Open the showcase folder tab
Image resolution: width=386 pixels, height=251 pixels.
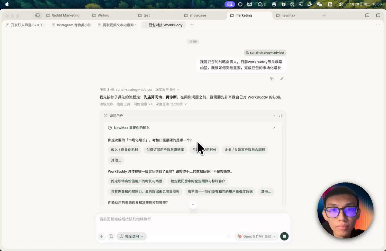[x=195, y=15]
